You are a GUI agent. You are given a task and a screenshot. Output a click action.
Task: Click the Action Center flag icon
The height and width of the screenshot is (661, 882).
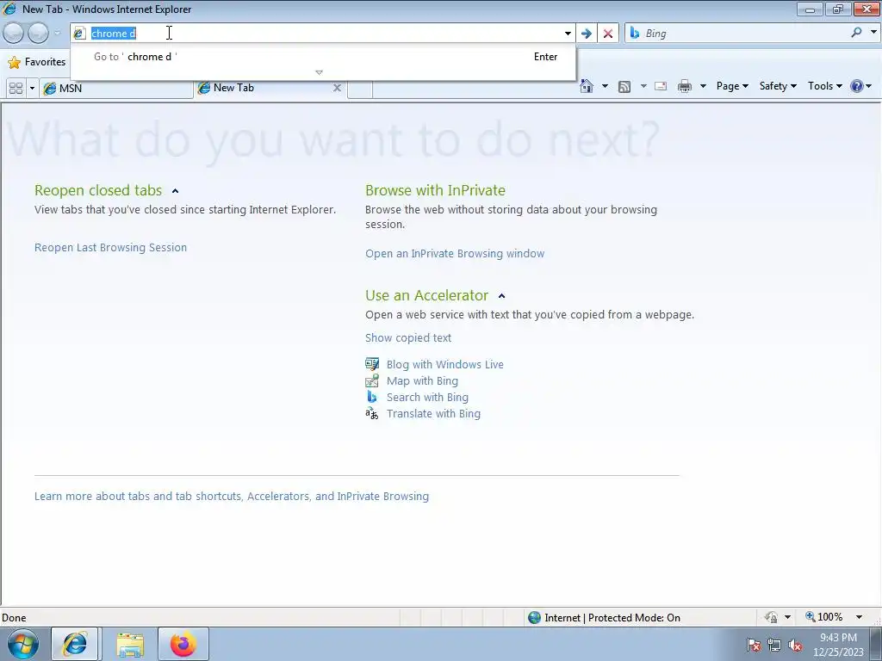click(x=754, y=646)
